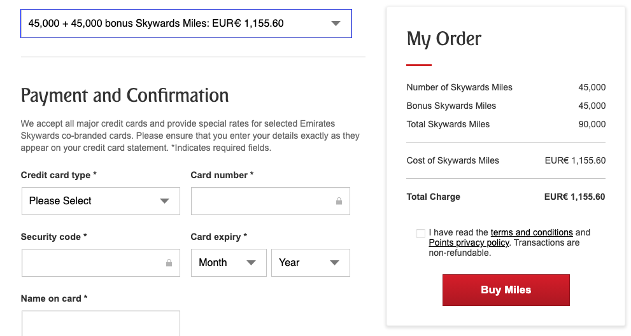Focus the Security code input field

click(101, 263)
